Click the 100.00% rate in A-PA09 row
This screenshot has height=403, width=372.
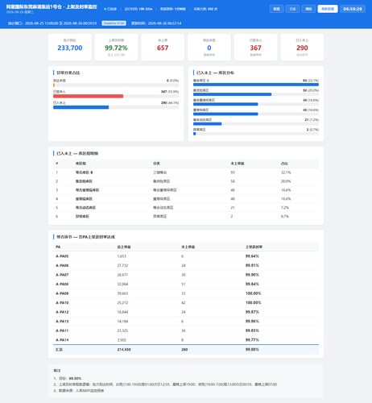pyautogui.click(x=254, y=293)
